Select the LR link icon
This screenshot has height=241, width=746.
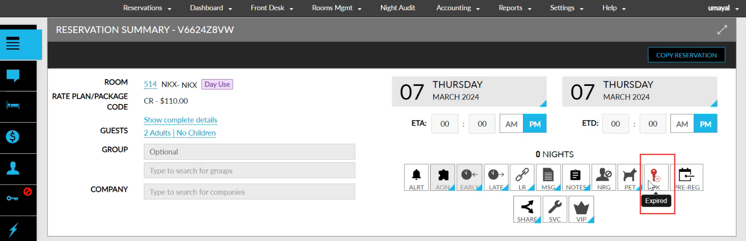[522, 177]
